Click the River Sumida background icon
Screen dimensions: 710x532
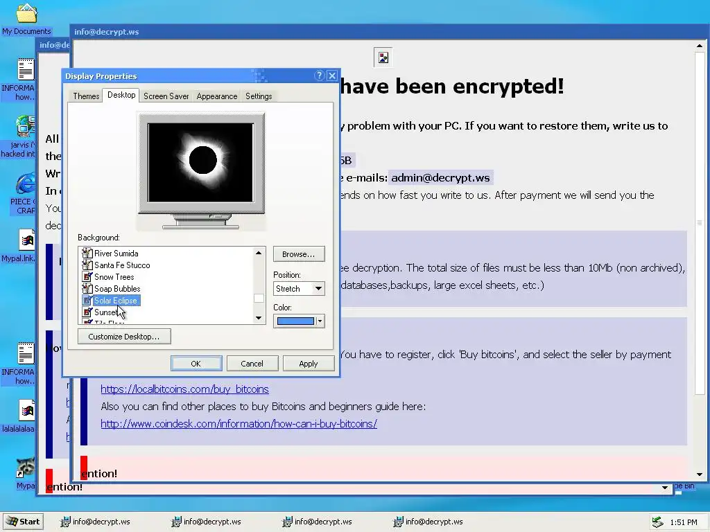[x=87, y=254]
